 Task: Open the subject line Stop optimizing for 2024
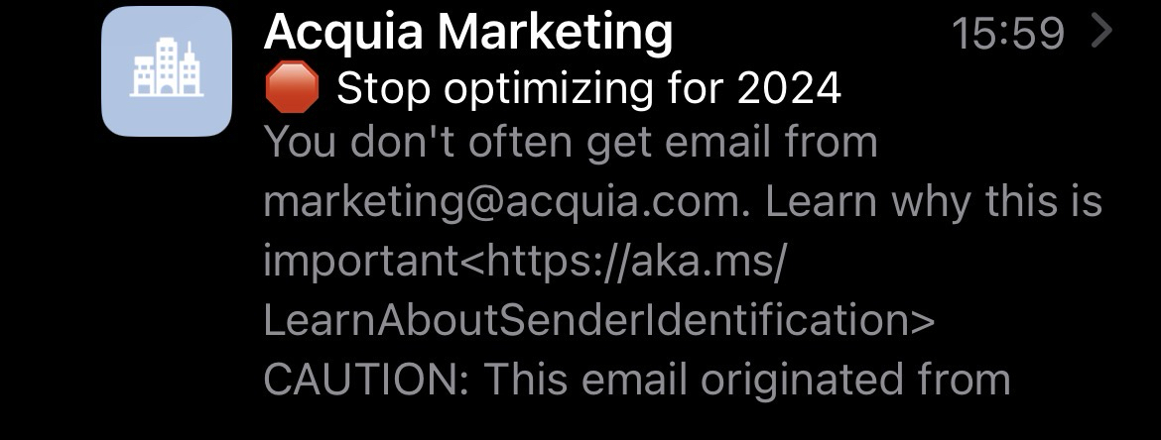(x=588, y=90)
